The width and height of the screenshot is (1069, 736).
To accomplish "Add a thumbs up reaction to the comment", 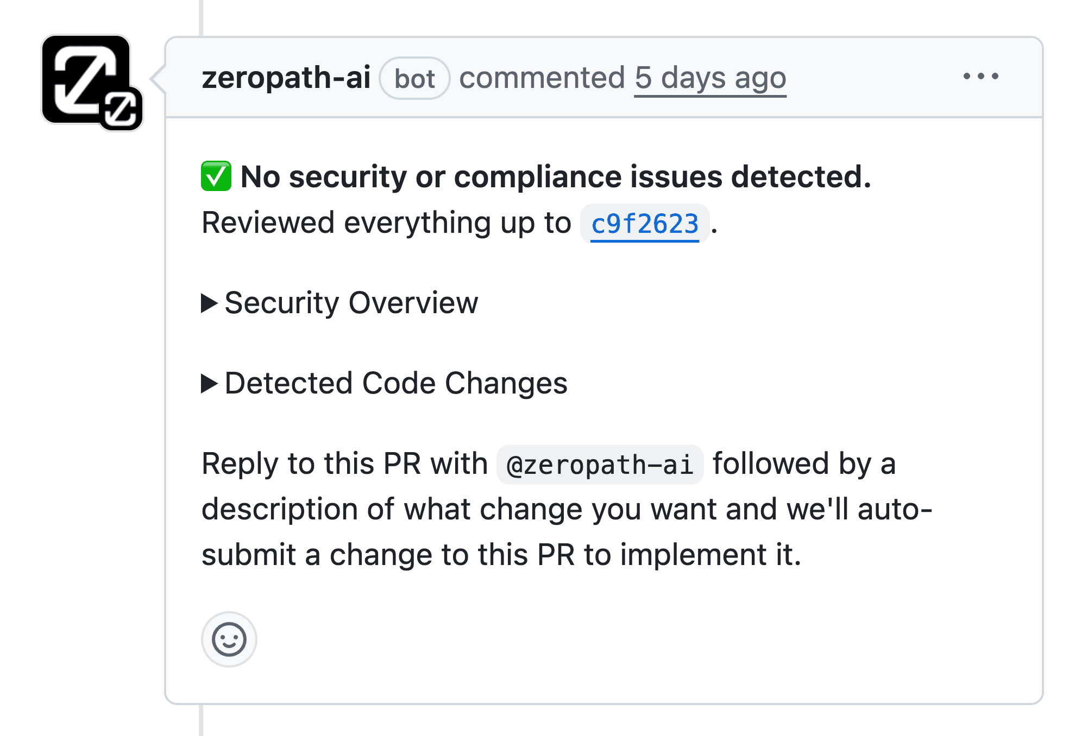I will click(230, 639).
